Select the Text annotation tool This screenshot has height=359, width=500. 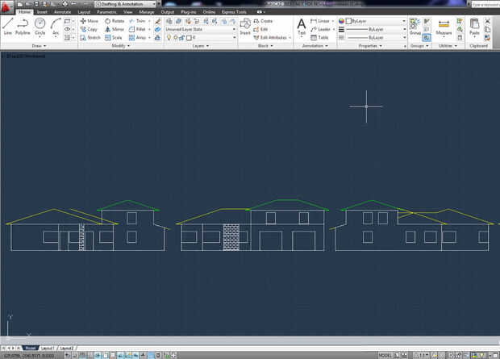pyautogui.click(x=302, y=27)
